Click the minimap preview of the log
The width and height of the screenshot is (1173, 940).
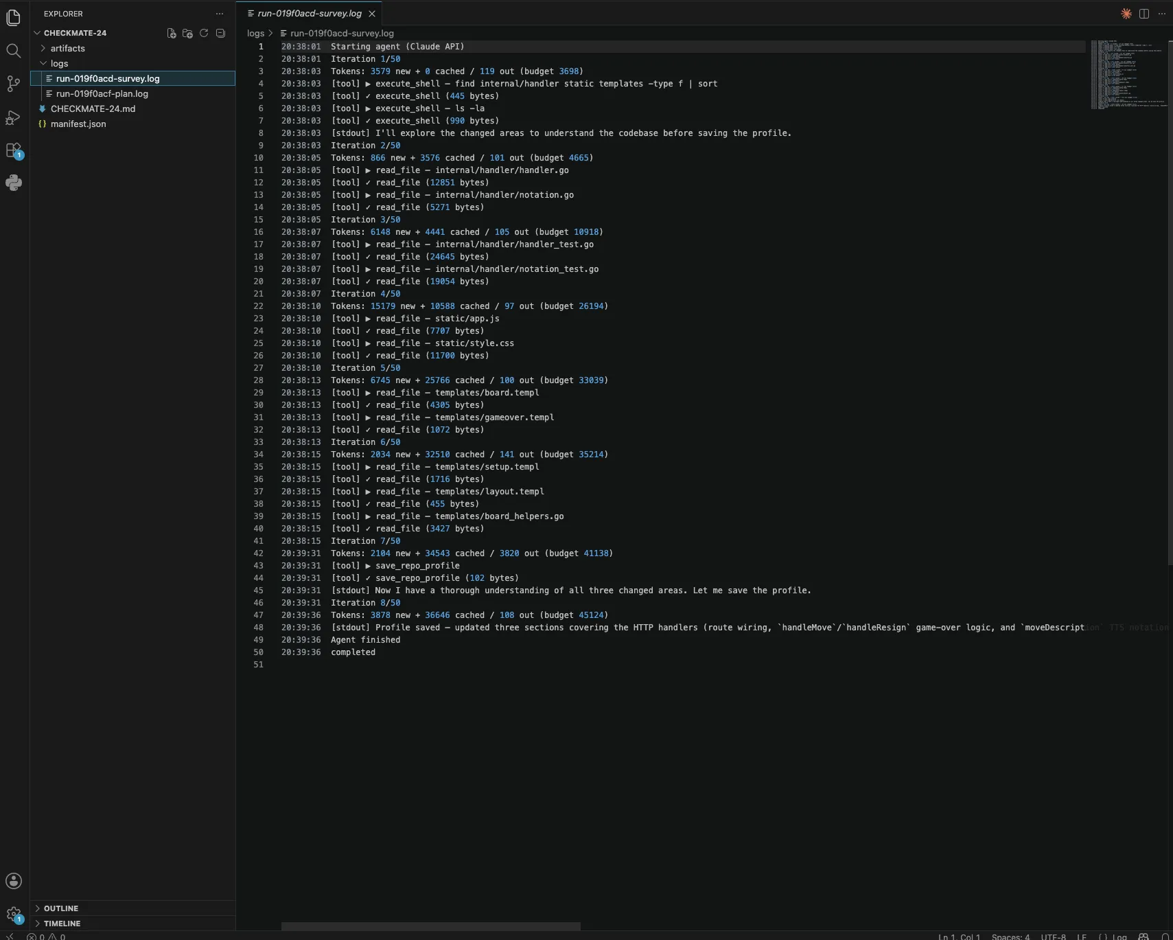coord(1129,74)
